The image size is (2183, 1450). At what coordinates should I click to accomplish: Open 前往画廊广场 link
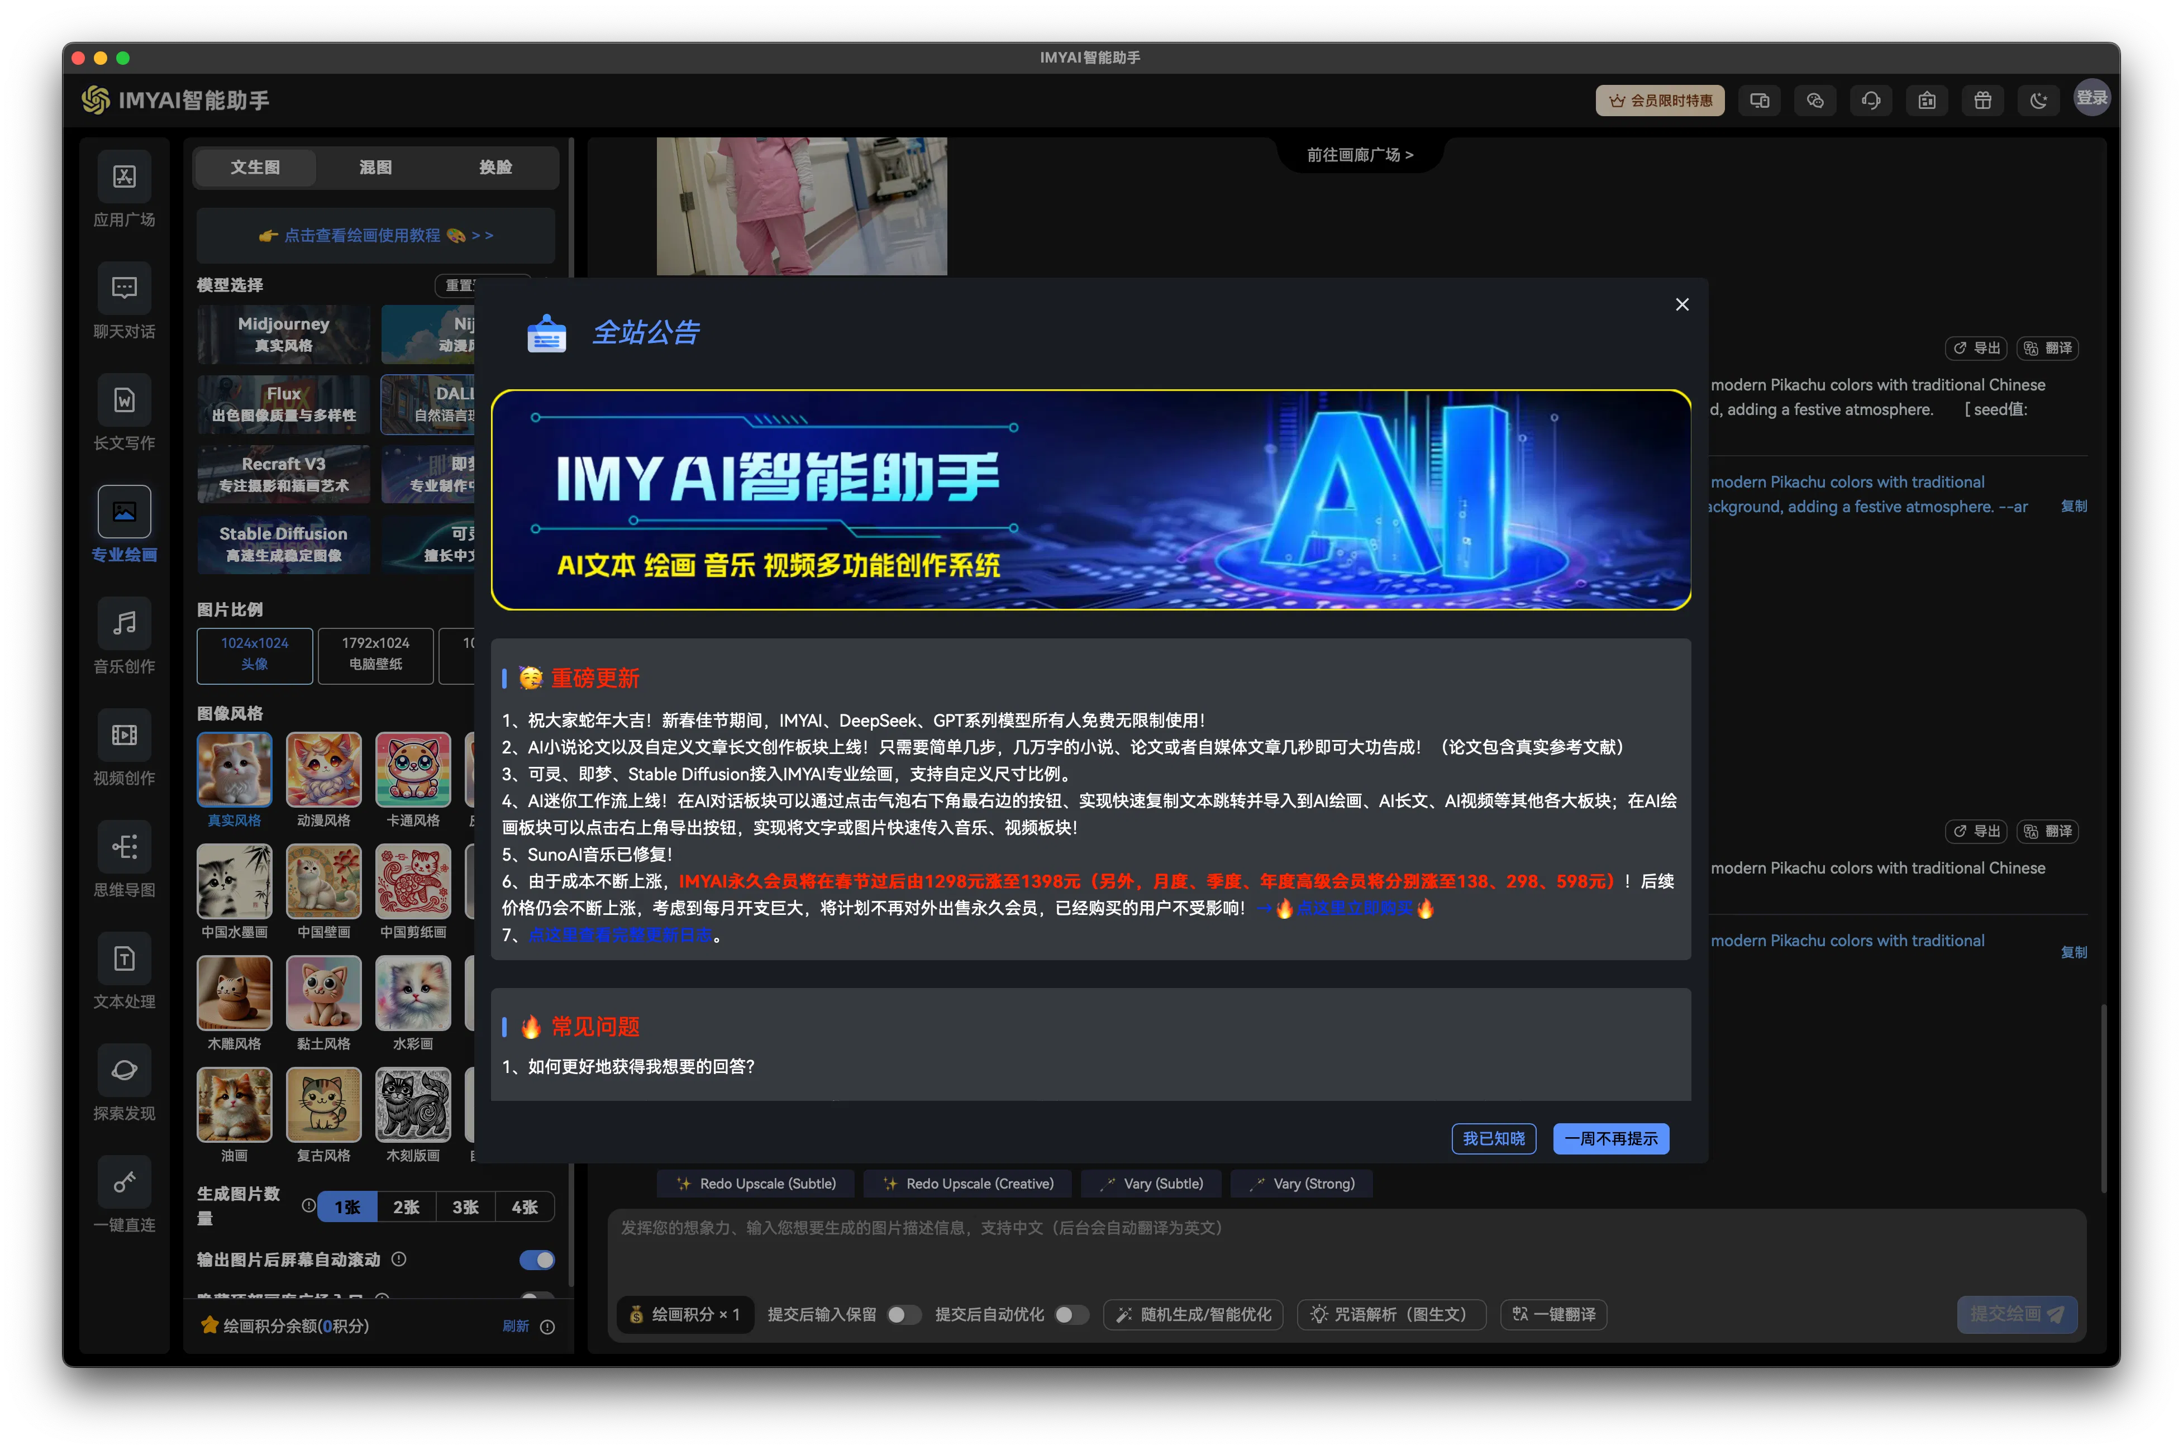click(1359, 154)
